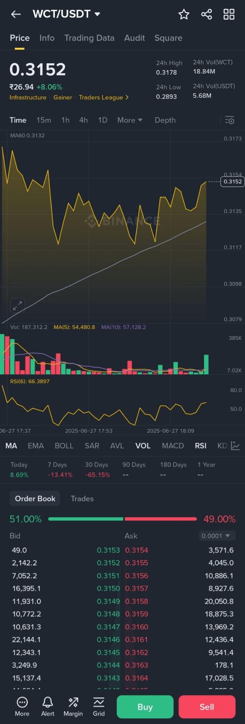Tap the MA60 0.3132 label
This screenshot has width=245, height=724.
pos(27,135)
